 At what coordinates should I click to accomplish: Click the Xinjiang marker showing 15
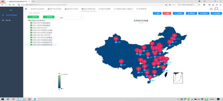tap(116, 39)
